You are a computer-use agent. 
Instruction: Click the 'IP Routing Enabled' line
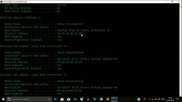[x=32, y=8]
